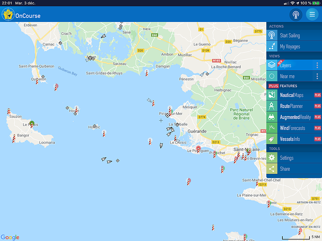Select the vessel icon near Pénestin
Image resolution: width=322 pixels, height=241 pixels.
pyautogui.click(x=202, y=74)
